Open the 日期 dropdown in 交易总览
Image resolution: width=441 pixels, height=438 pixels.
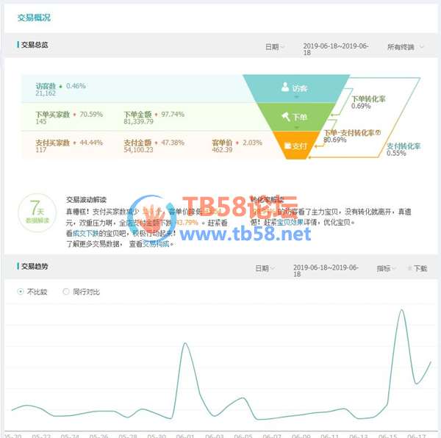click(274, 47)
